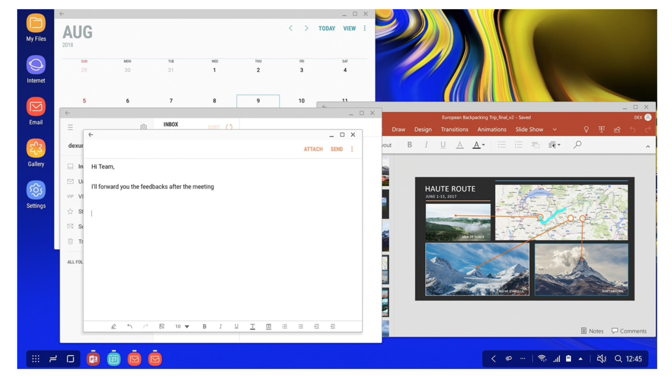Image resolution: width=672 pixels, height=377 pixels.
Task: Apply bullet list in PowerPoint ribbon
Action: click(x=502, y=145)
